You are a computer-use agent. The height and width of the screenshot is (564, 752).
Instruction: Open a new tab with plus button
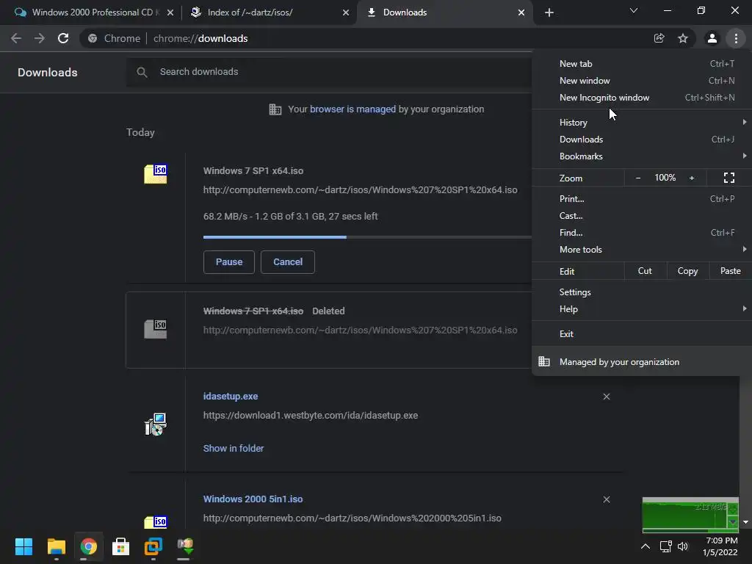[x=549, y=12]
